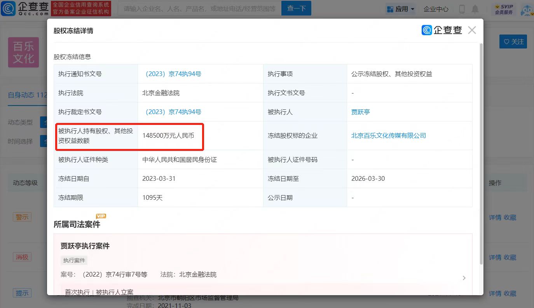Click the 执行案件 tag
The width and height of the screenshot is (534, 308).
[x=74, y=260]
